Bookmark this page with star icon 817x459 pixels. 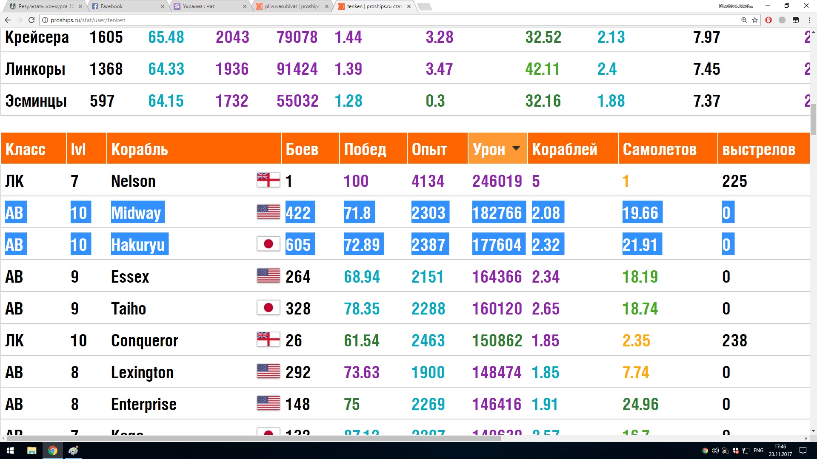pyautogui.click(x=755, y=20)
